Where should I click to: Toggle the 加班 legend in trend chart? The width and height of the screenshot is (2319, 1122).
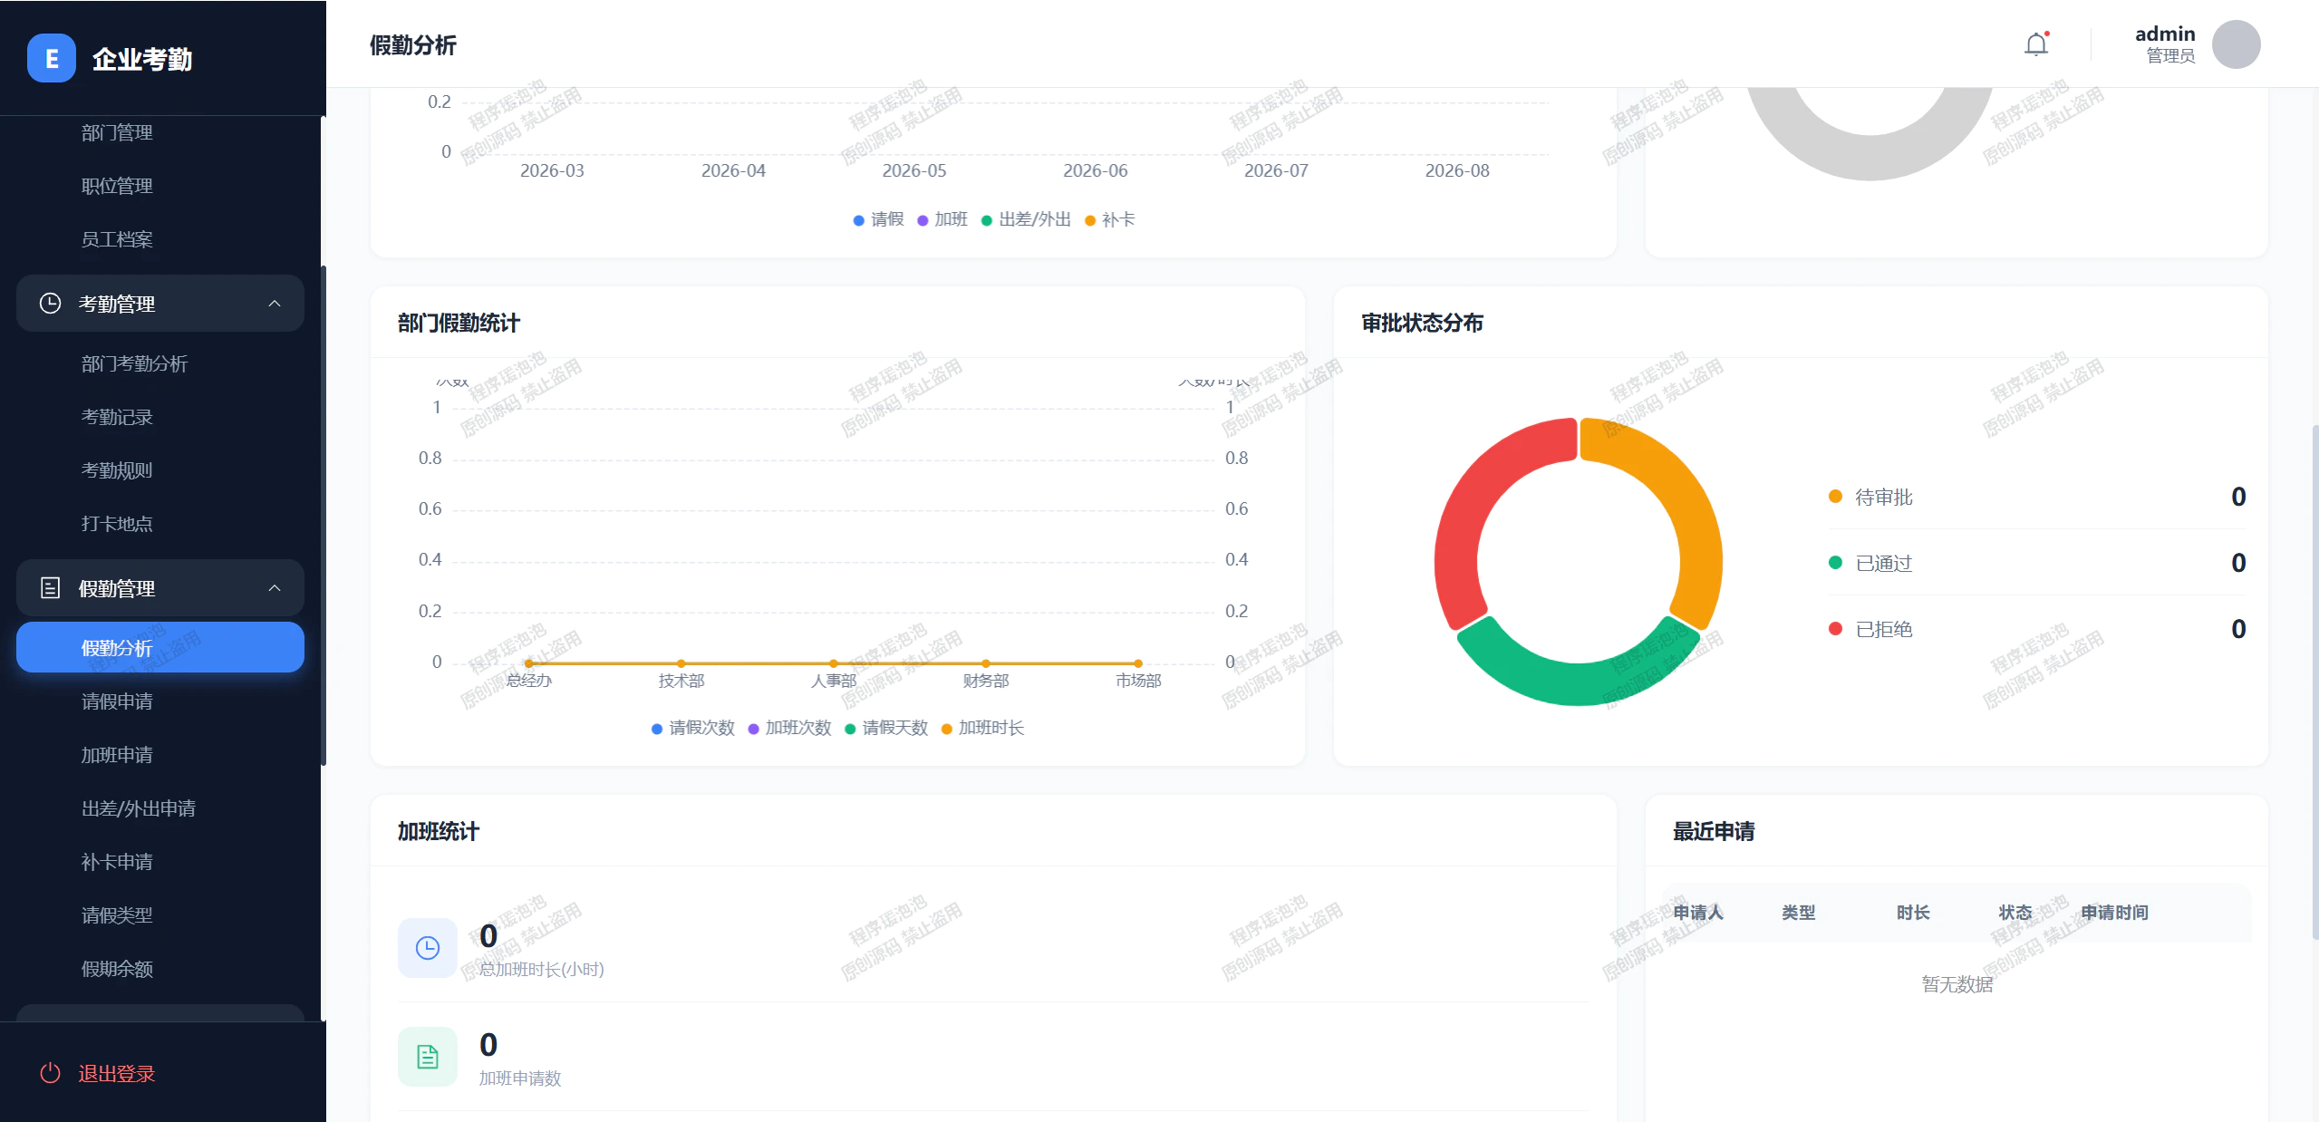tap(942, 219)
